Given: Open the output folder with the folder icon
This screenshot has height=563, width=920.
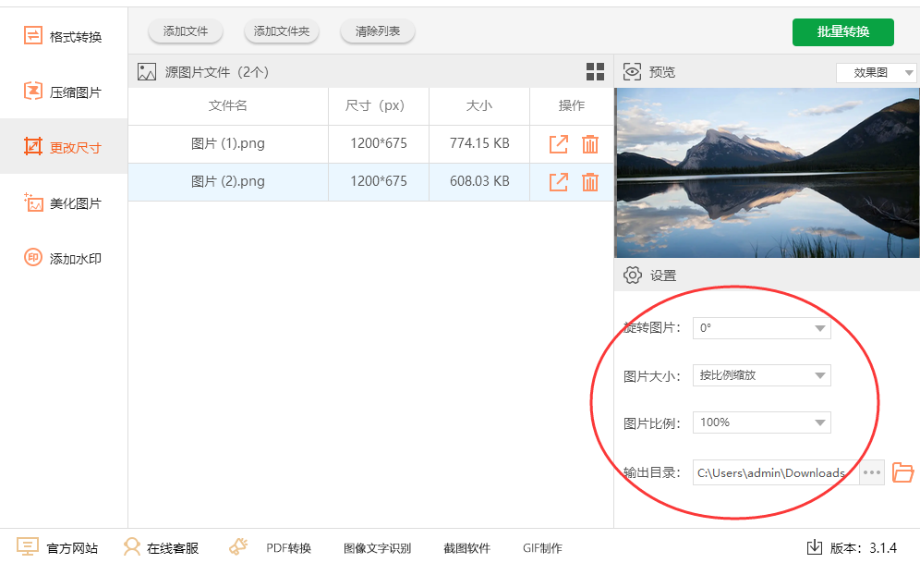Looking at the screenshot, I should coord(903,472).
